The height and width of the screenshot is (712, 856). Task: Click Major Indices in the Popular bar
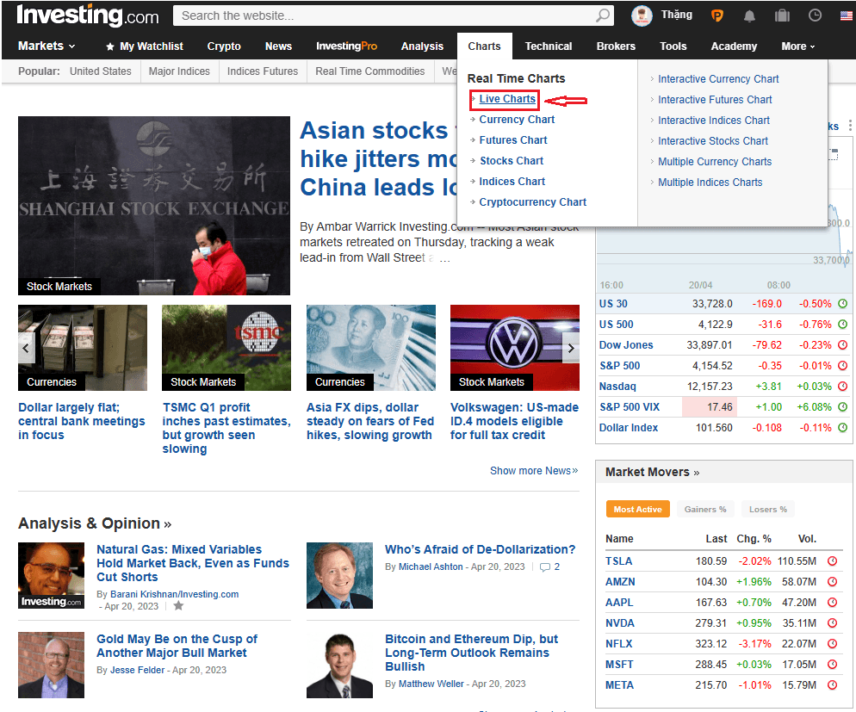179,71
